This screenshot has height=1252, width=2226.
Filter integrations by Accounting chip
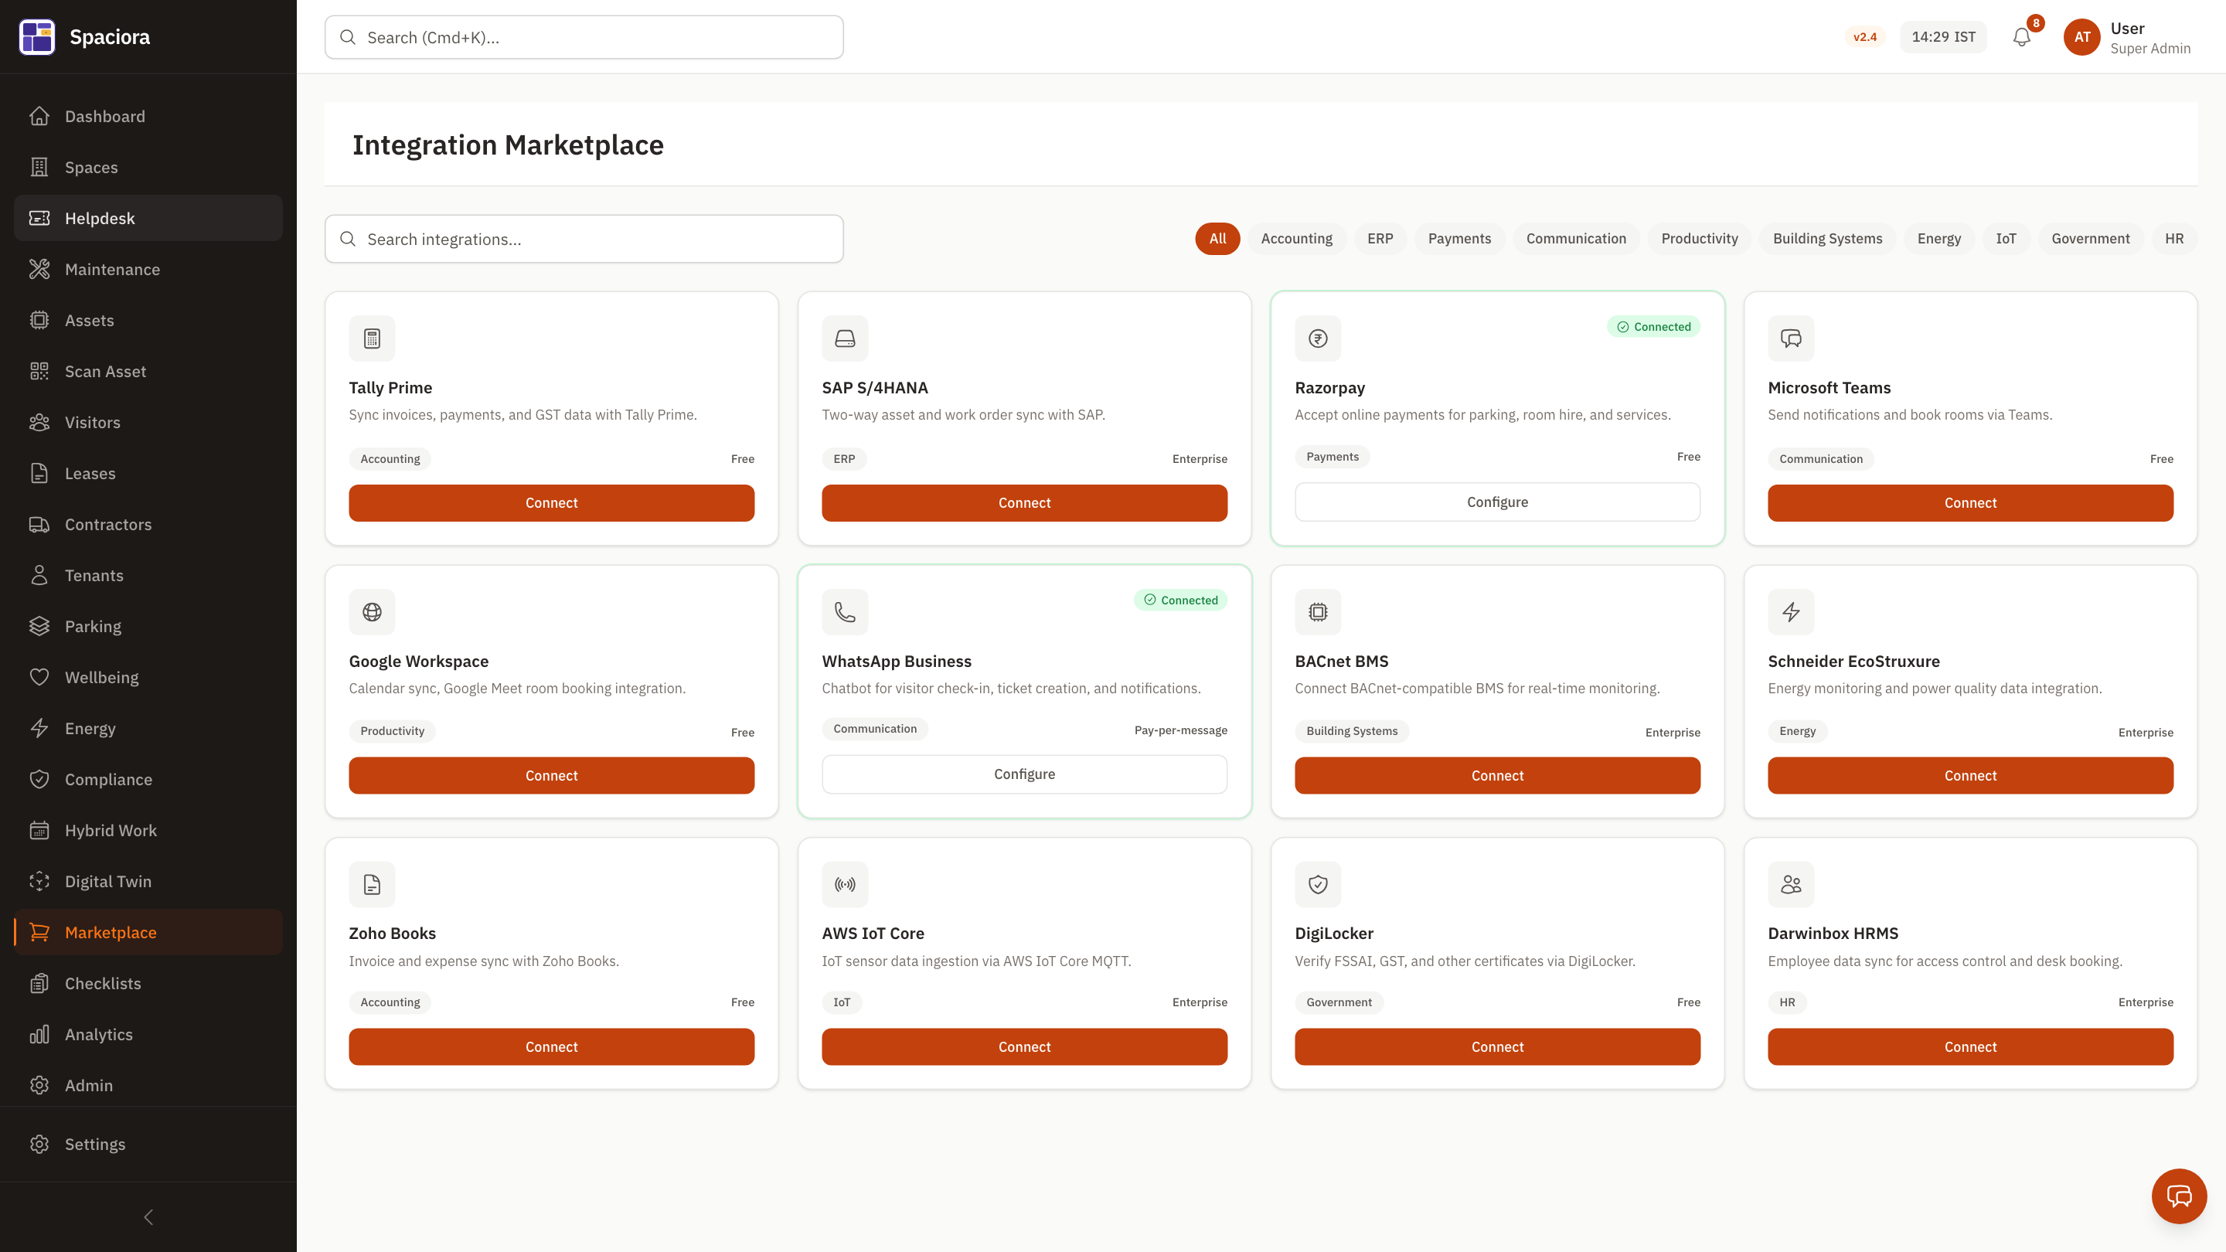[x=1296, y=239]
